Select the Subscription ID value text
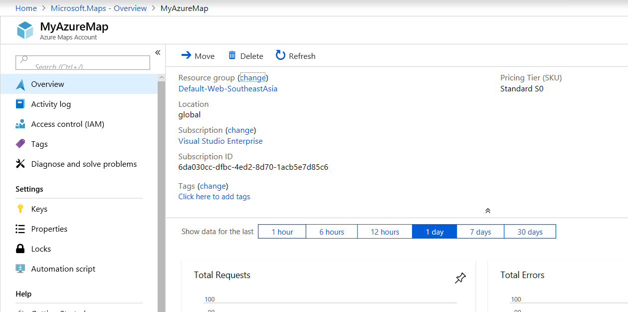The height and width of the screenshot is (312, 628). [x=253, y=167]
